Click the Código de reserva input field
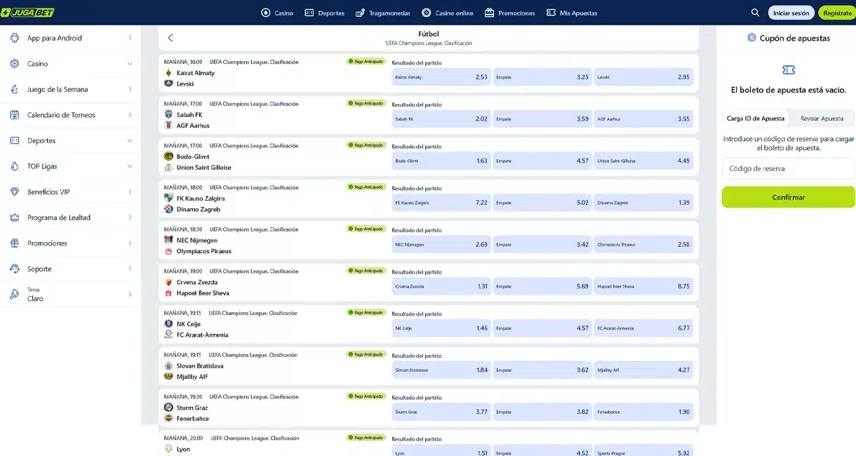The image size is (856, 456). pos(789,168)
